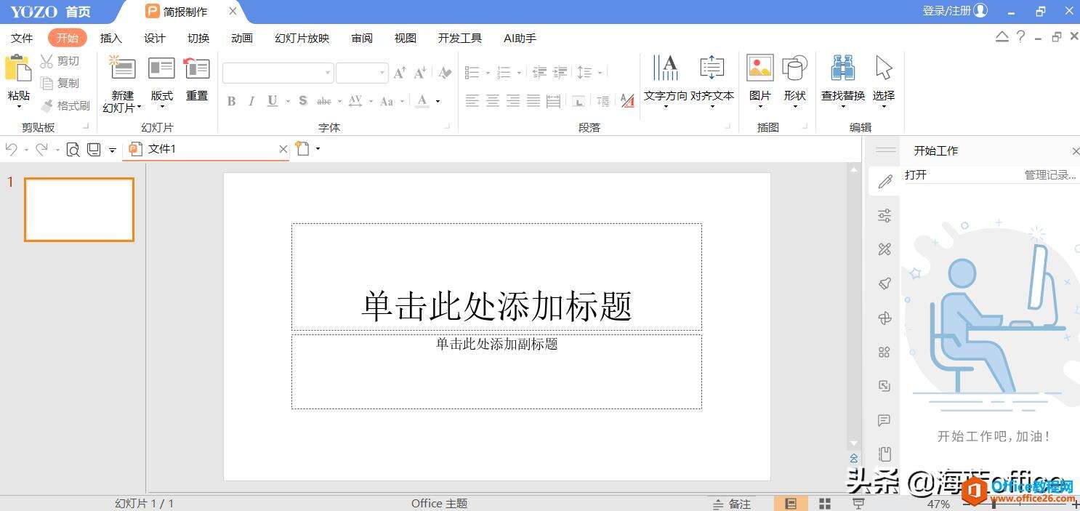
Task: Decrease font size with the A-down icon
Action: coord(420,73)
